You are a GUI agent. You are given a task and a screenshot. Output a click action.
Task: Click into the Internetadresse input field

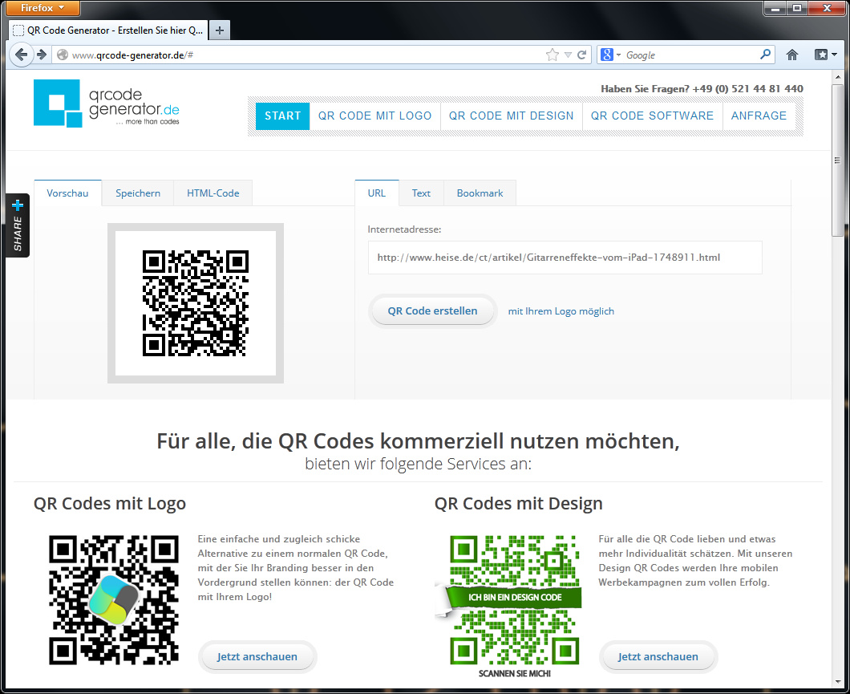(565, 258)
